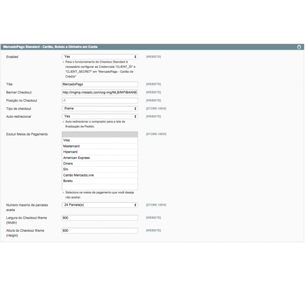This screenshot has width=305, height=286.
Task: Click the Title input field
Action: (x=100, y=84)
